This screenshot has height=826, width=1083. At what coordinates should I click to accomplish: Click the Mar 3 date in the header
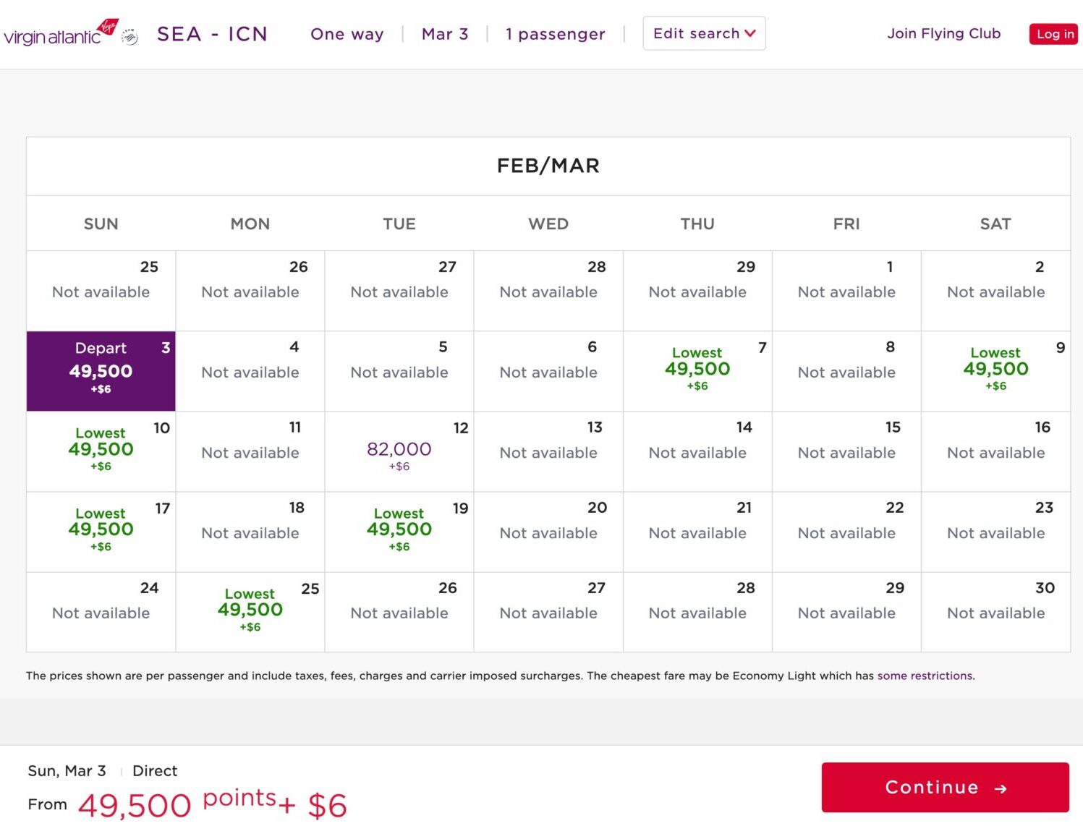(445, 34)
